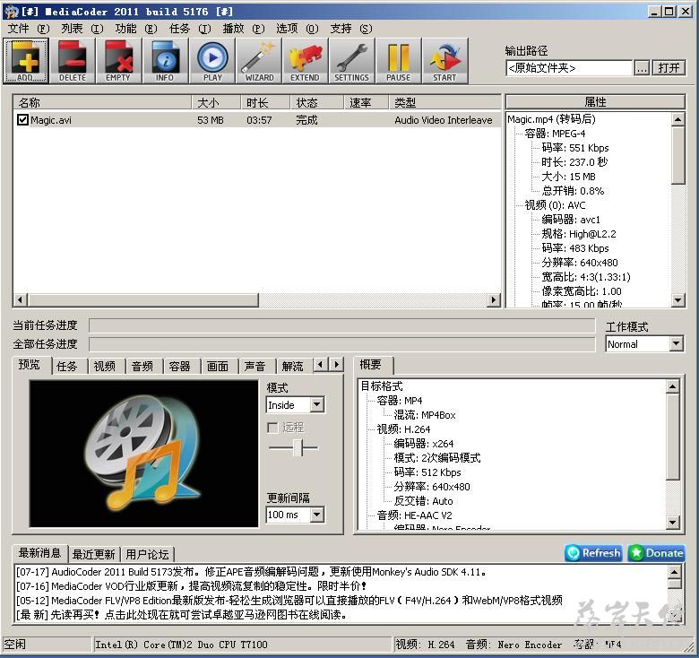
Task: Click the 类型 column header
Action: click(444, 102)
